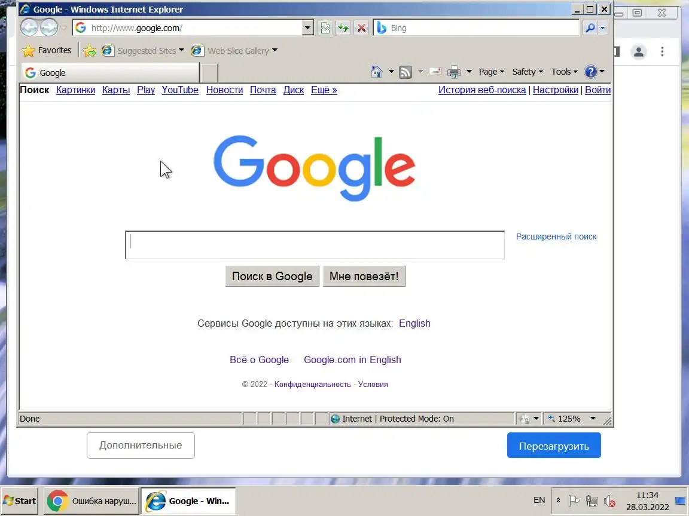Open Web Slice Gallery dropdown
The height and width of the screenshot is (516, 689).
234,50
